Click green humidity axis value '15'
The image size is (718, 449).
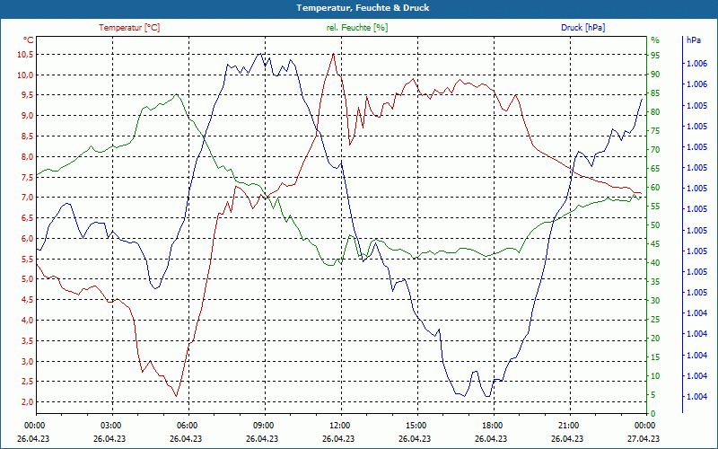(655, 357)
